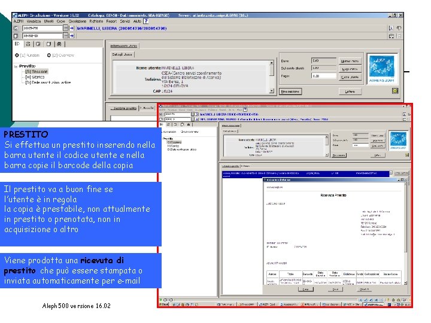Image resolution: width=431 pixels, height=323 pixels.
Task: Click the top button of the three beside the Dare field
Action: (350, 61)
